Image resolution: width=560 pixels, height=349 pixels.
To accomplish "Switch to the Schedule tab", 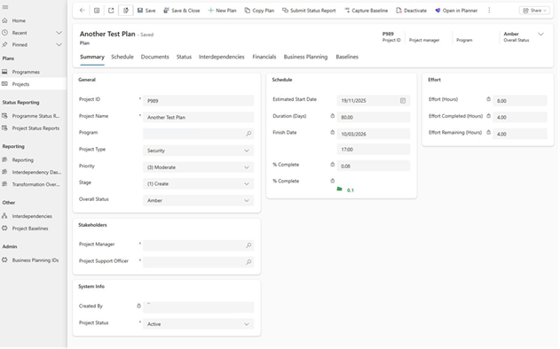I will click(122, 57).
